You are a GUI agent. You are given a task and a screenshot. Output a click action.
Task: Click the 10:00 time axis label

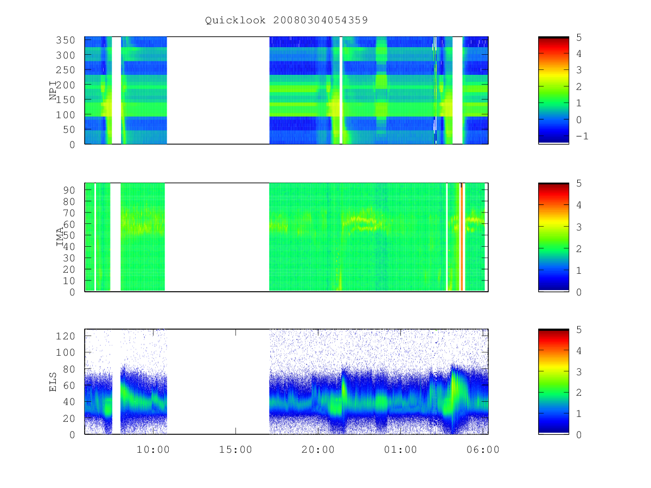click(x=153, y=450)
